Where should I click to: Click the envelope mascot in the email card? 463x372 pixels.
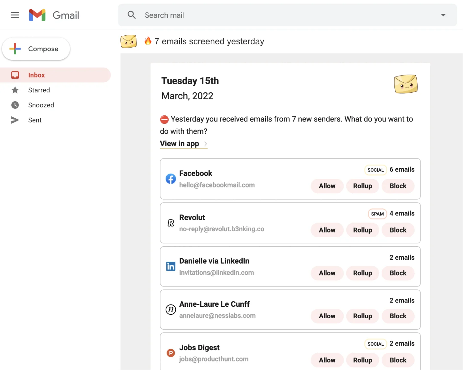[x=406, y=84]
